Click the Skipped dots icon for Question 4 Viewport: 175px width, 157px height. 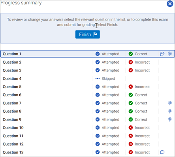[98, 79]
